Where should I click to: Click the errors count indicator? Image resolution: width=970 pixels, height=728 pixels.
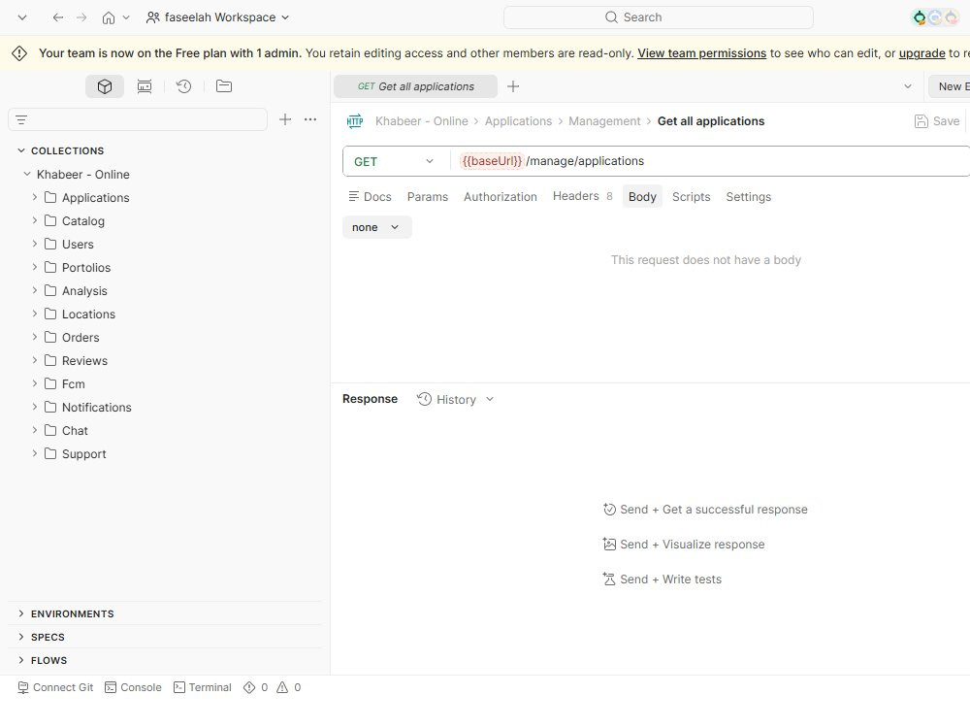255,687
